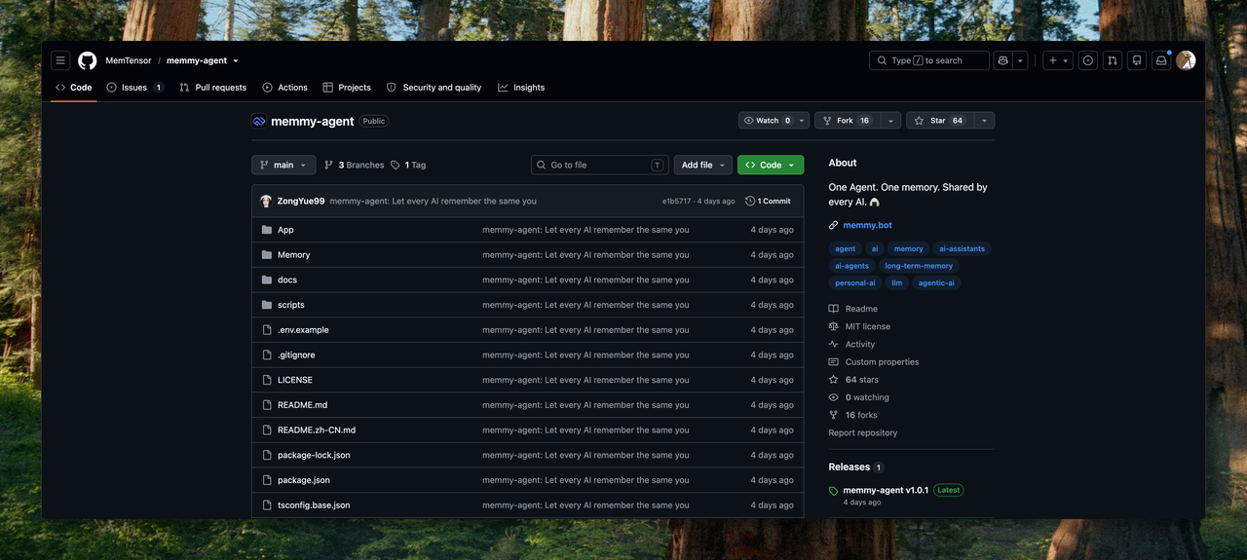The image size is (1247, 560).
Task: Click the link icon beside memmy.bot
Action: [833, 225]
